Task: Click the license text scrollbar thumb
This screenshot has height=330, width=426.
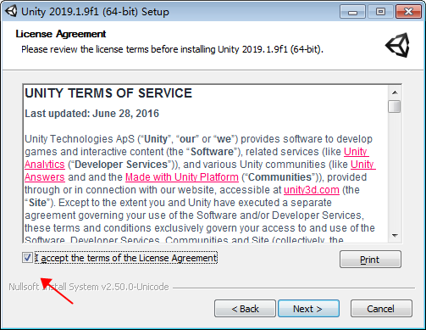Action: tap(395, 107)
